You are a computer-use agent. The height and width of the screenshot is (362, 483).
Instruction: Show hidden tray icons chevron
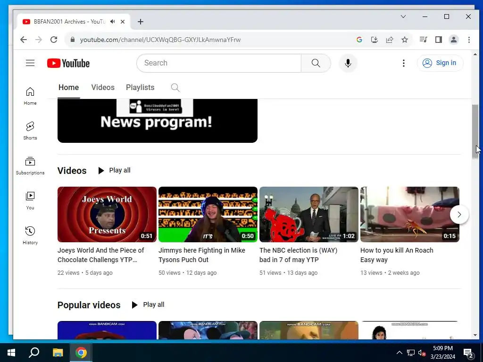tap(399, 353)
